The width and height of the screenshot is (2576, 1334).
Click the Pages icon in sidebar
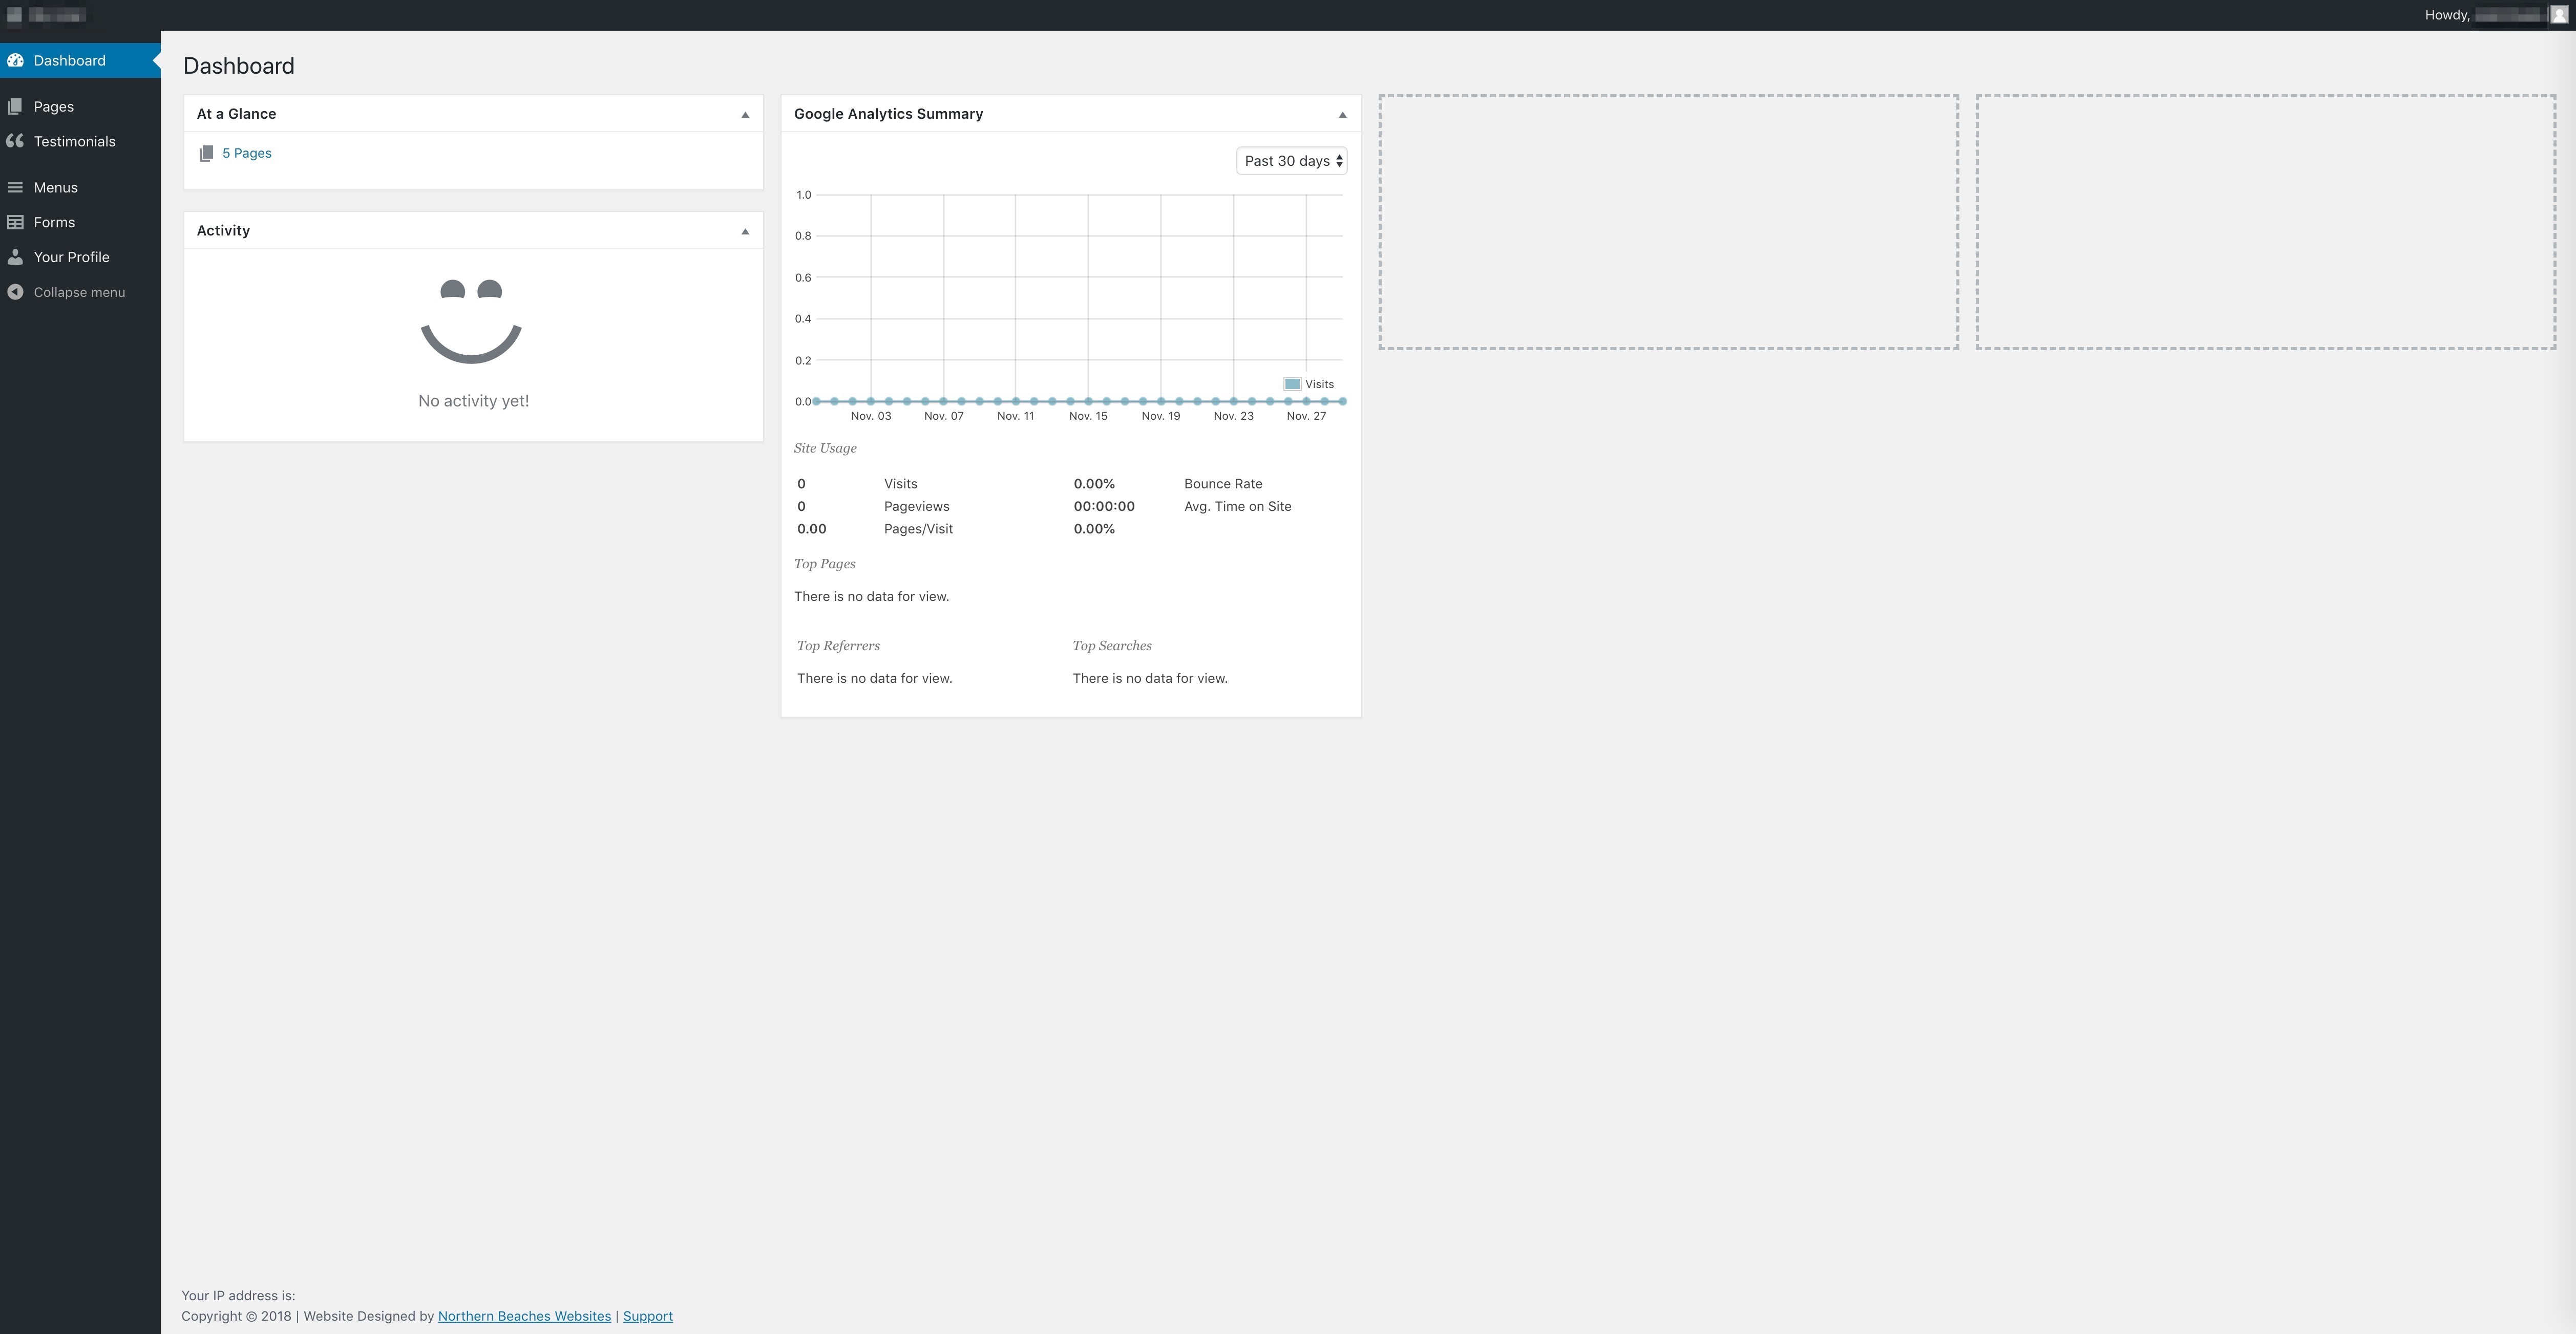[x=15, y=106]
